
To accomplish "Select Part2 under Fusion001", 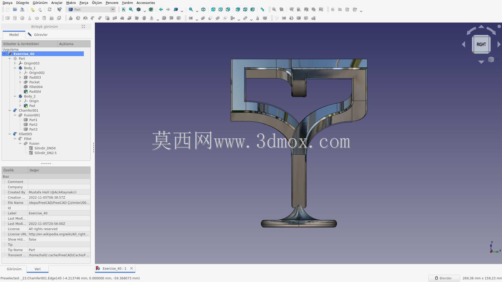I will coord(33,124).
